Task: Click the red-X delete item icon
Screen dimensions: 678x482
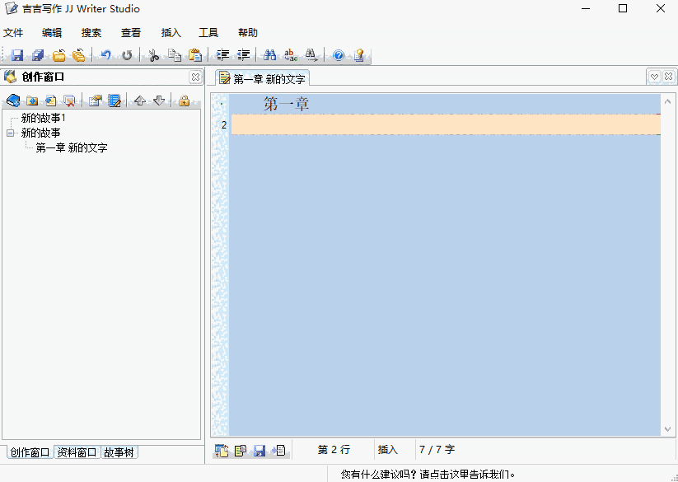Action: point(70,101)
